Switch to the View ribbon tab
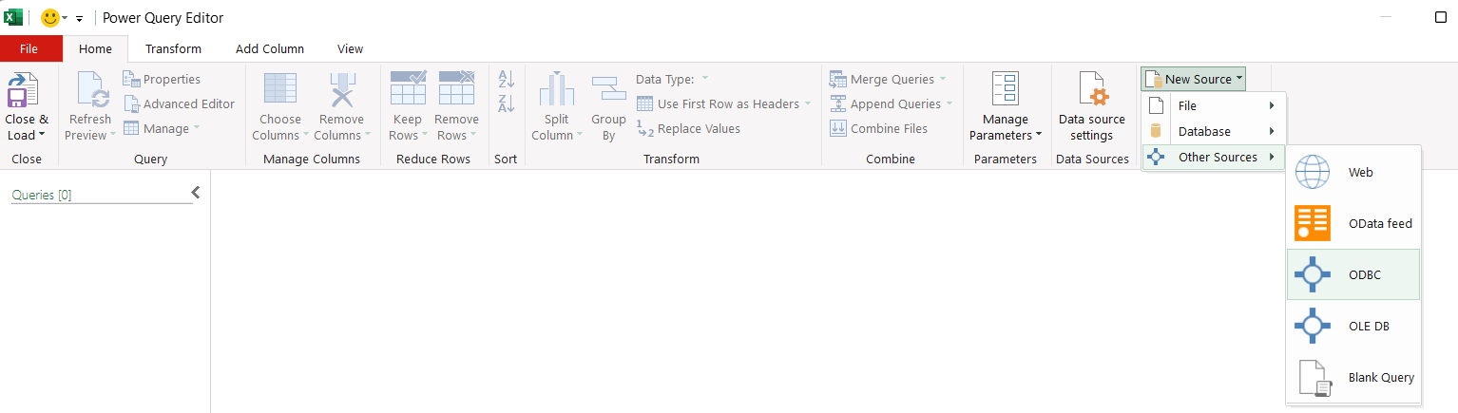Image resolution: width=1458 pixels, height=413 pixels. 350,48
